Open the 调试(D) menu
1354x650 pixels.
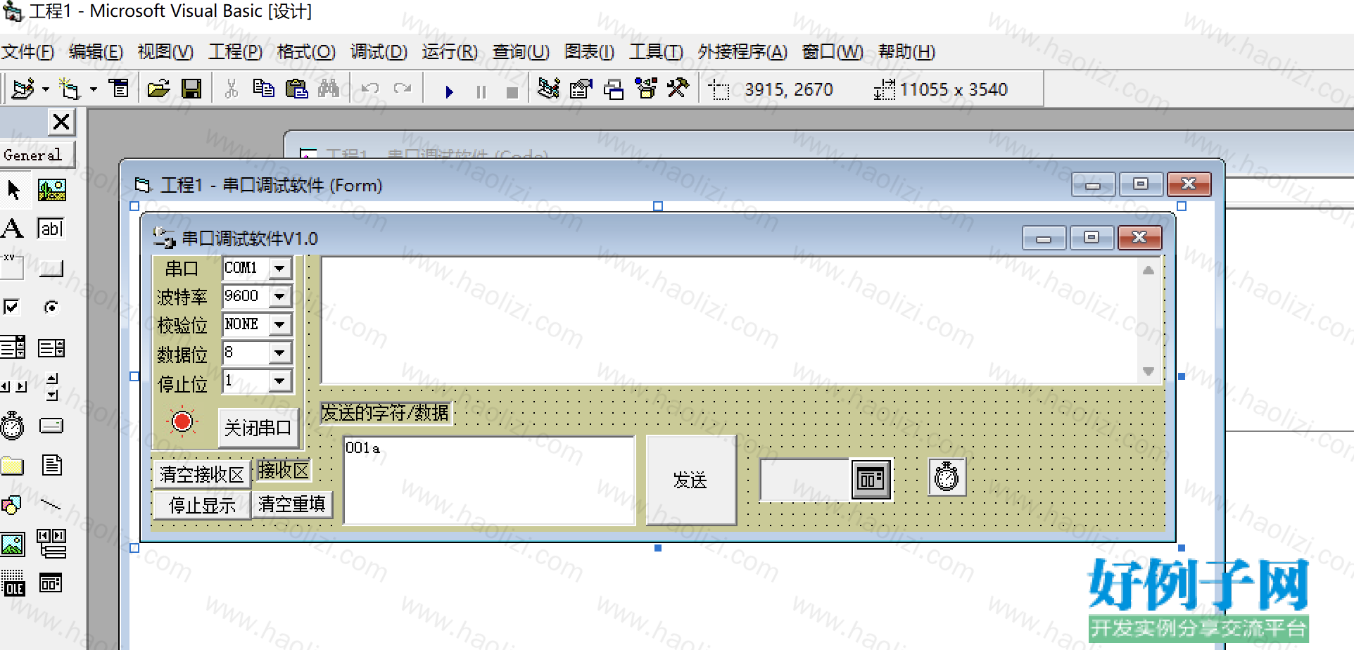379,51
